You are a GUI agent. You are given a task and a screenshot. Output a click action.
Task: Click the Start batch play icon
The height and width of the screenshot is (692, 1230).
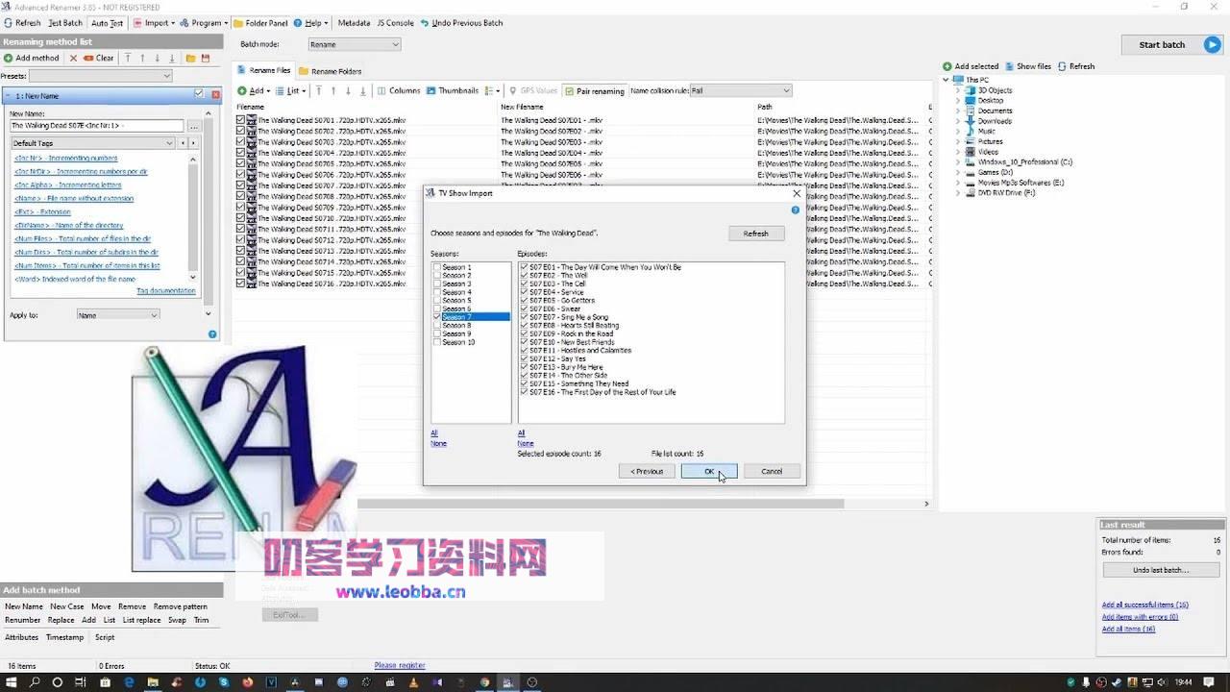click(1212, 44)
